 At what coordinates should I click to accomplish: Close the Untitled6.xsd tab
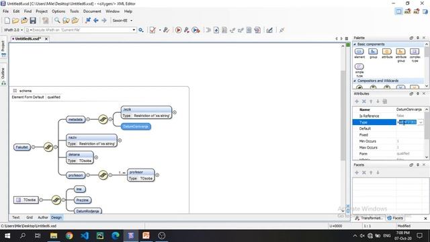pyautogui.click(x=46, y=39)
